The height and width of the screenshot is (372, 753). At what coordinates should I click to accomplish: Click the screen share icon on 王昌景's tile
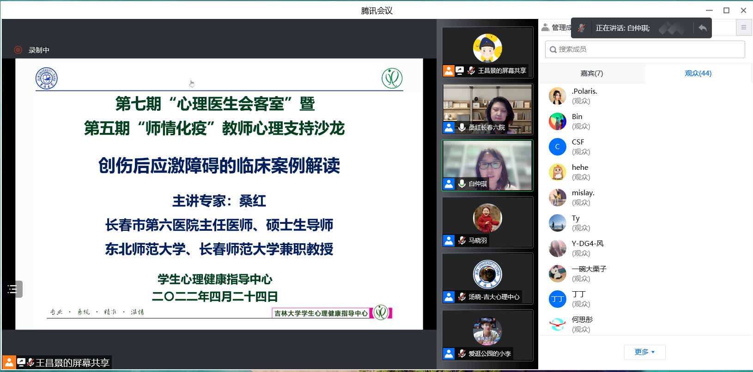click(460, 71)
